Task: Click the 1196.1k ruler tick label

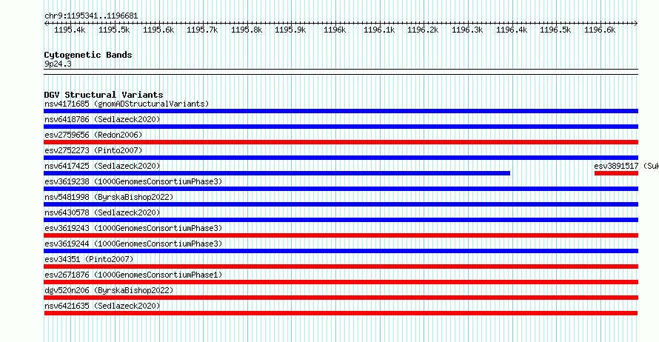Action: point(379,30)
